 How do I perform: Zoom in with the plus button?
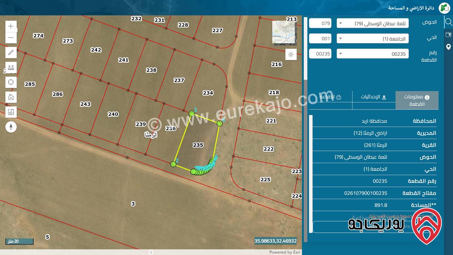tap(11, 26)
